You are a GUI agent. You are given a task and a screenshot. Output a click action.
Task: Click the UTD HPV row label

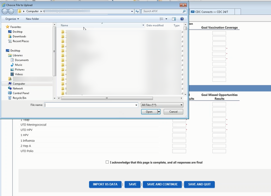26,130
